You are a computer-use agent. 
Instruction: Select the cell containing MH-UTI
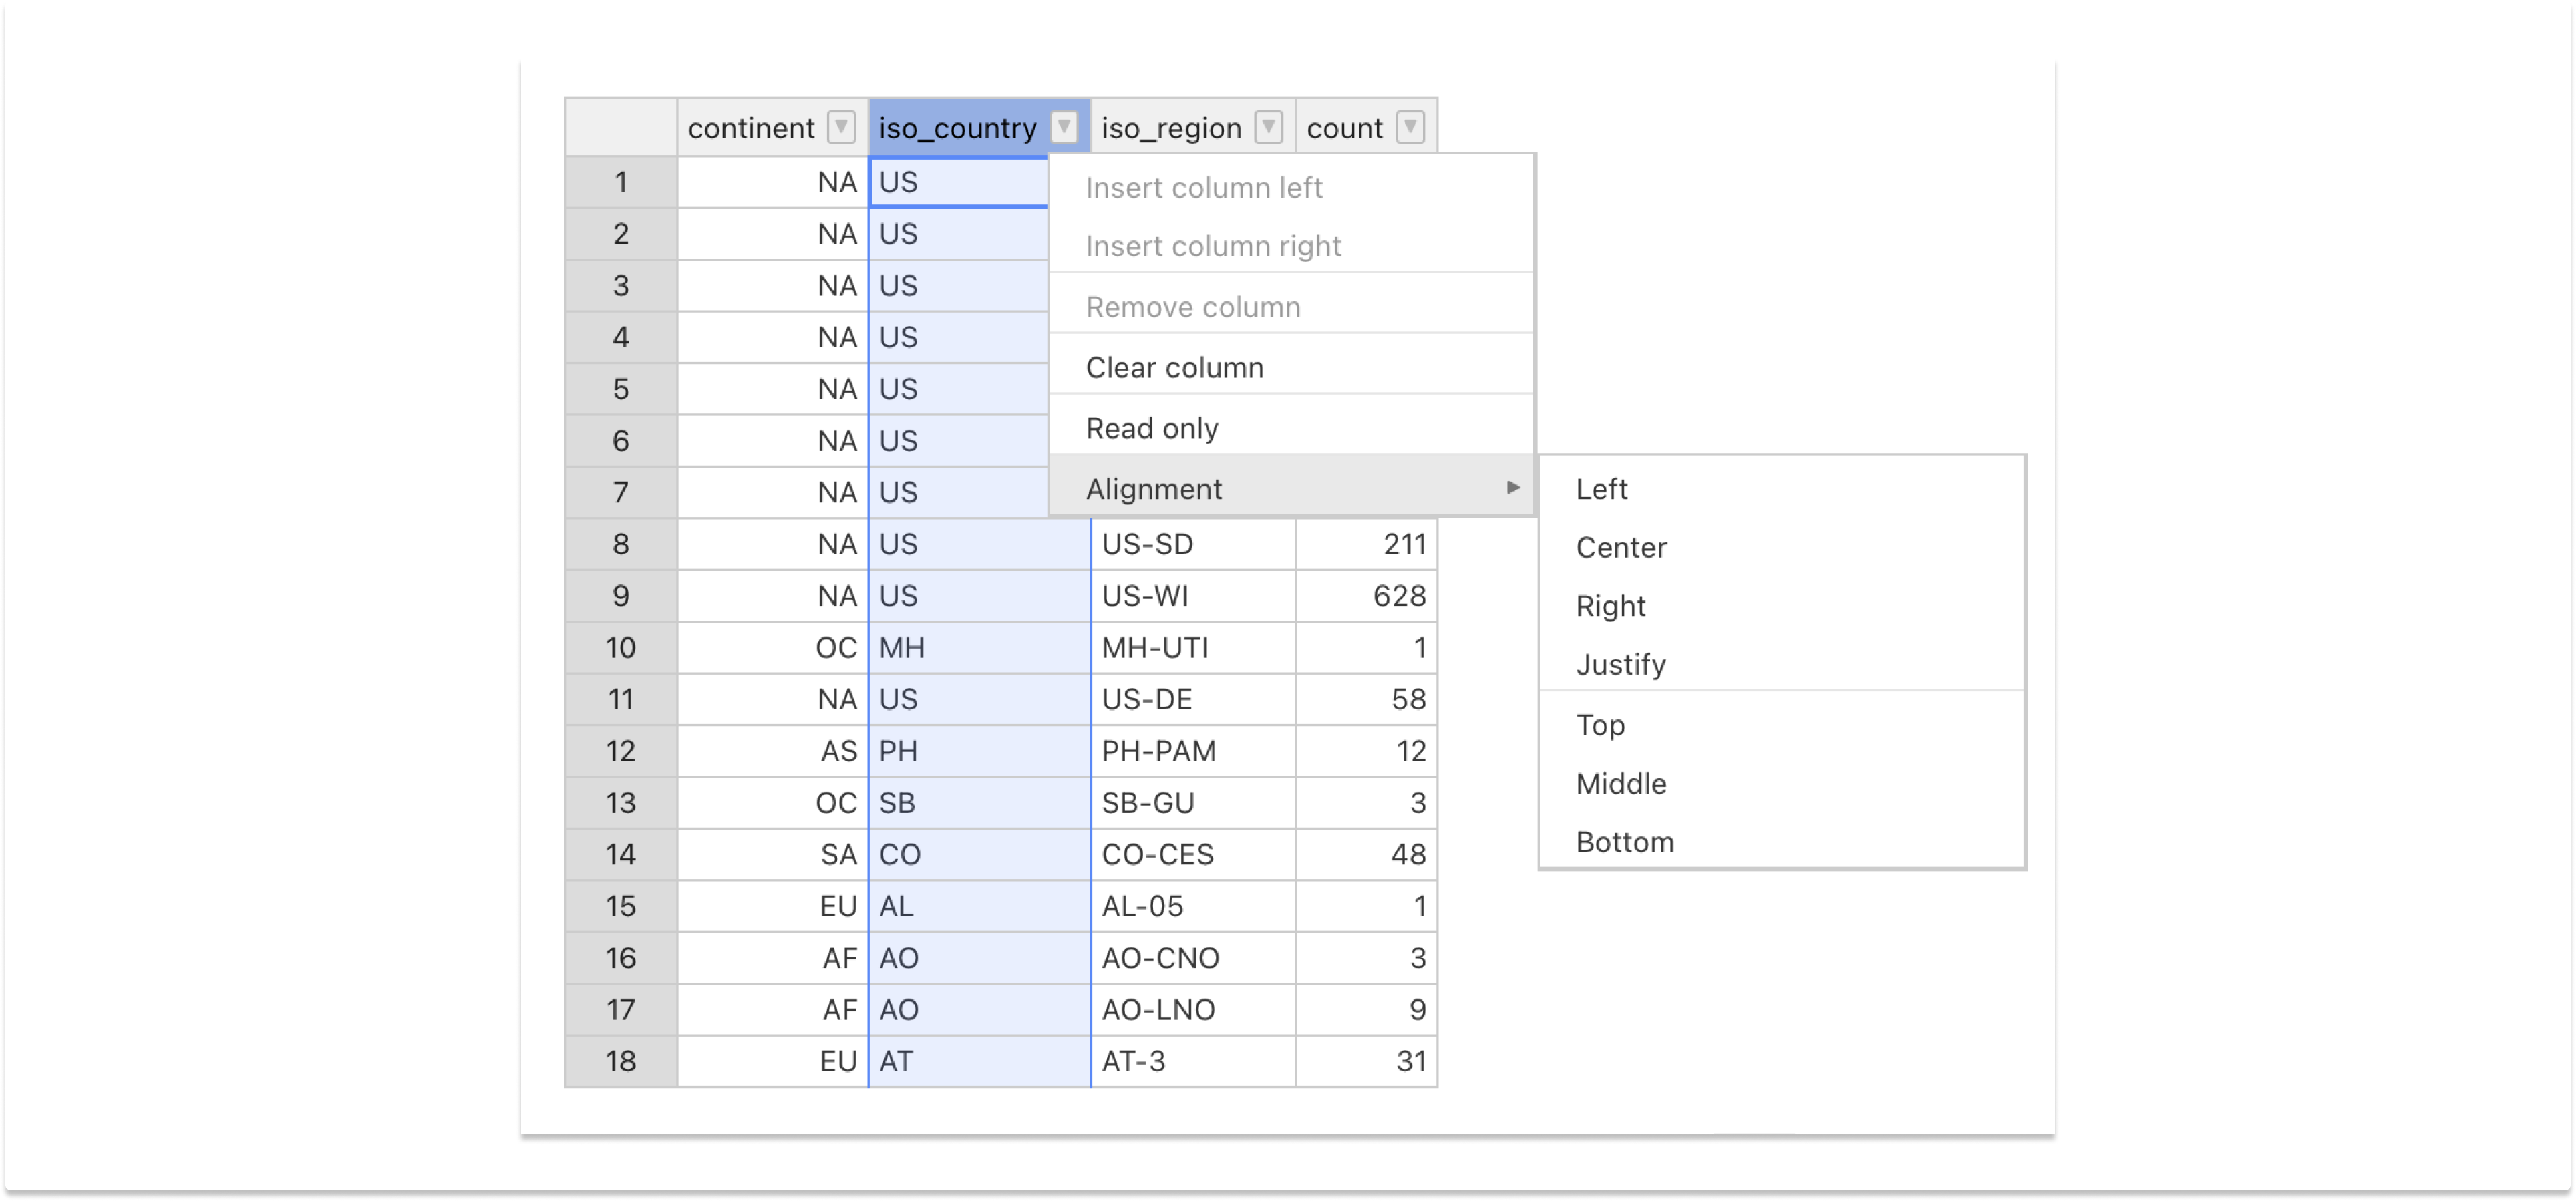point(1192,648)
